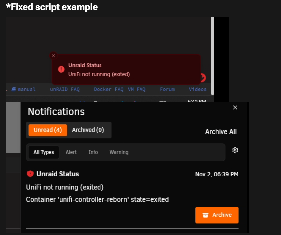The image size is (281, 235).
Task: Open the VM FAQ link
Action: point(137,89)
